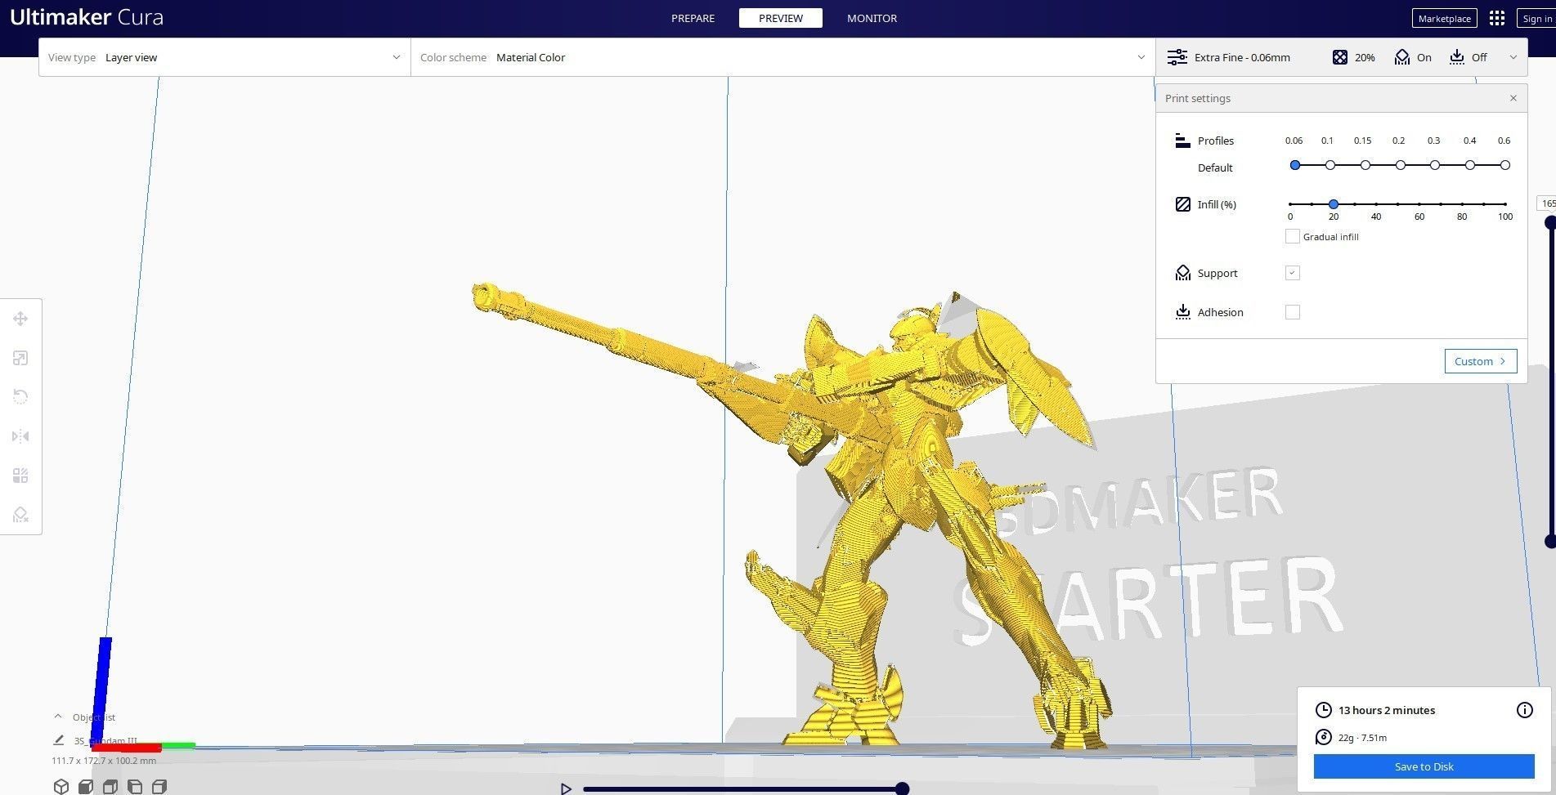The image size is (1556, 795).
Task: Select the Rotate tool
Action: click(20, 396)
